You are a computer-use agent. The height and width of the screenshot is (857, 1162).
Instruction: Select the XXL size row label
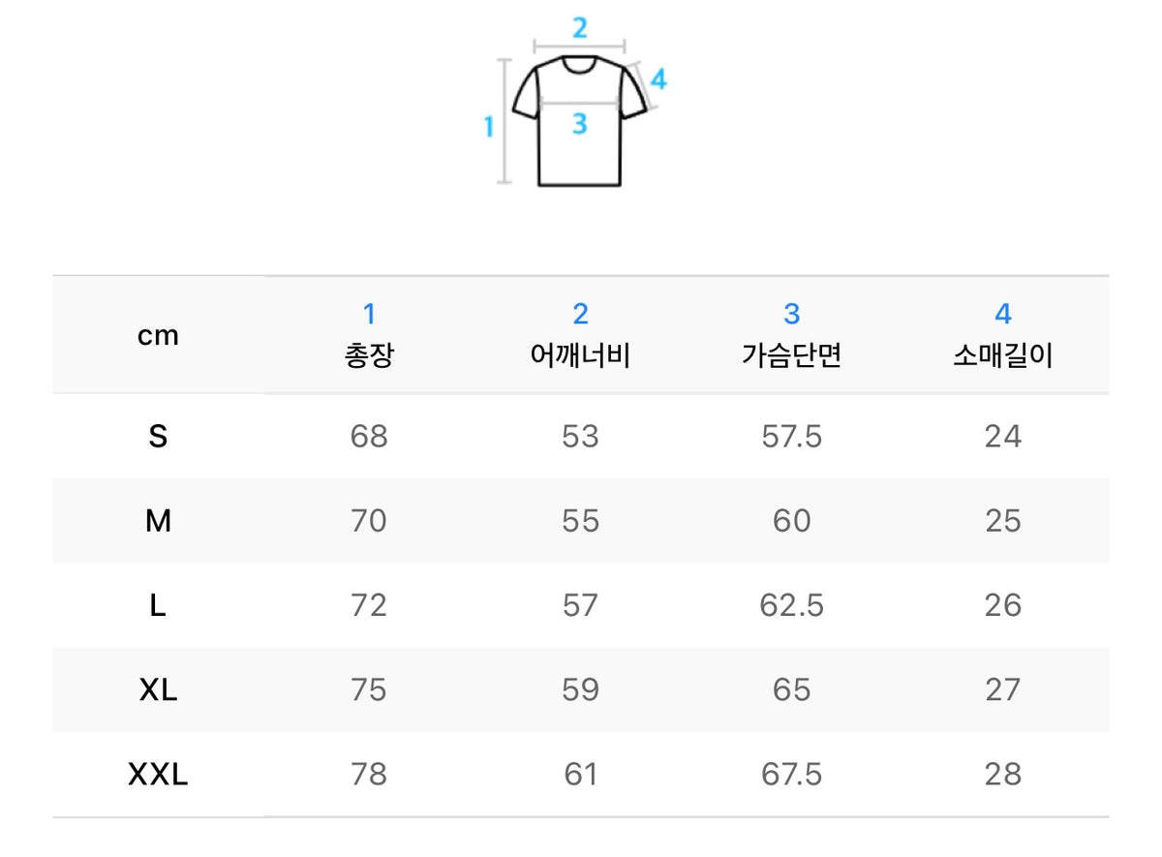pyautogui.click(x=158, y=774)
